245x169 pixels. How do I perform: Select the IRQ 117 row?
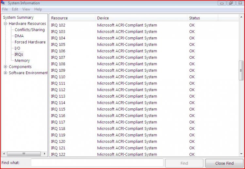click(x=144, y=122)
